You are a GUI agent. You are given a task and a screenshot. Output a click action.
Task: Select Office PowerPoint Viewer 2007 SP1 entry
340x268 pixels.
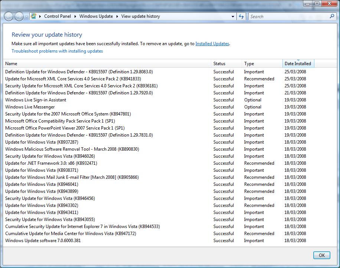tap(65, 128)
